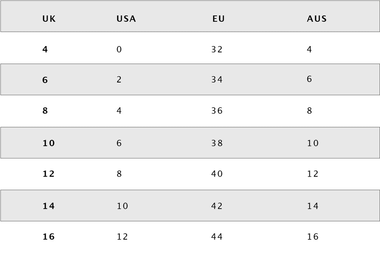Select UK size 16 cell
This screenshot has width=380, height=253.
tap(49, 237)
